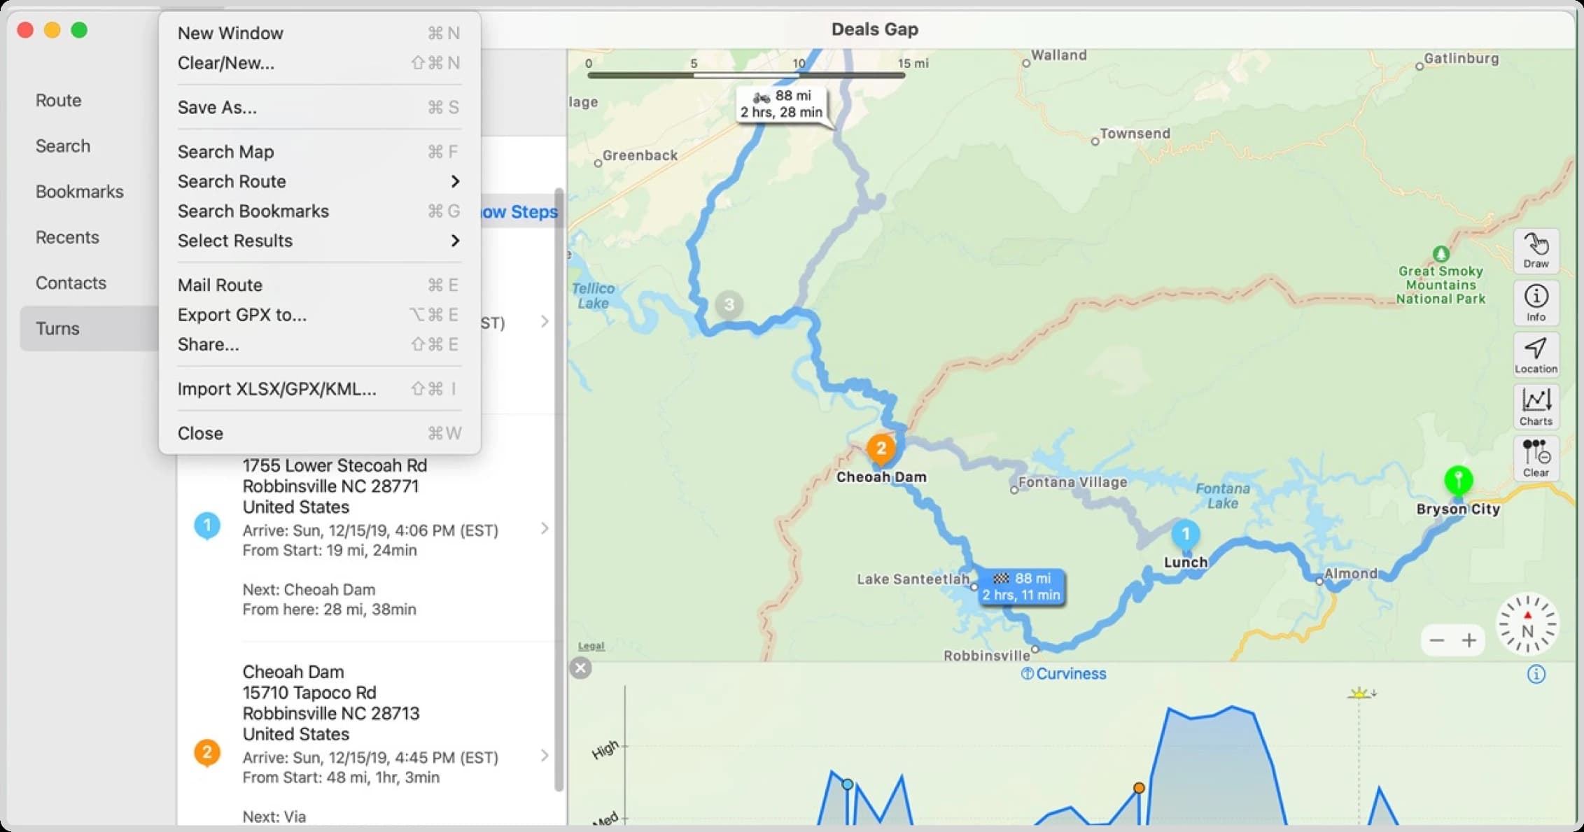Screen dimensions: 1584x832
Task: Click the green start pin at Bryson City
Action: click(x=1458, y=481)
